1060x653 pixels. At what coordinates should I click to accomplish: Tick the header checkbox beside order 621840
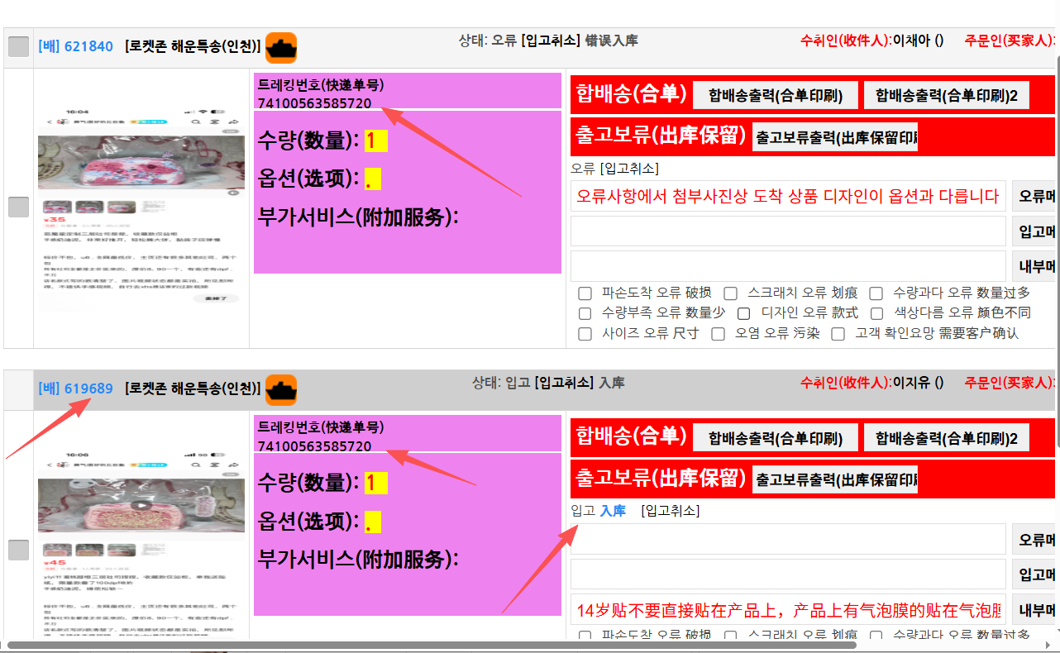[x=18, y=47]
